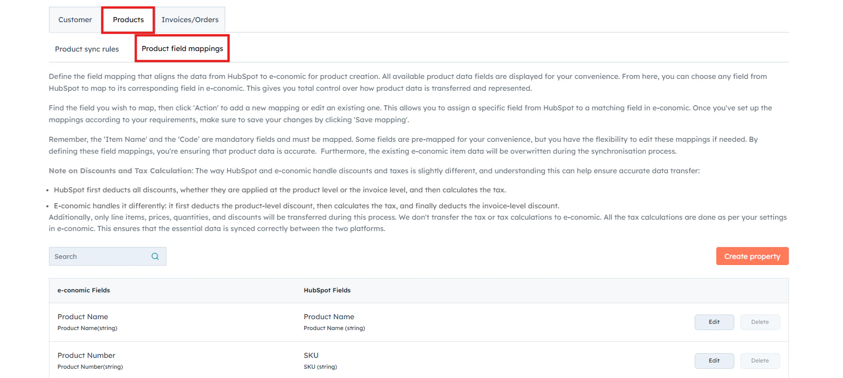This screenshot has height=378, width=843.
Task: Click the Search input field
Action: pyautogui.click(x=108, y=256)
